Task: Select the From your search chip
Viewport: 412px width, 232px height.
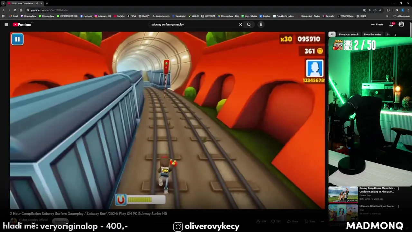Action: 349,34
